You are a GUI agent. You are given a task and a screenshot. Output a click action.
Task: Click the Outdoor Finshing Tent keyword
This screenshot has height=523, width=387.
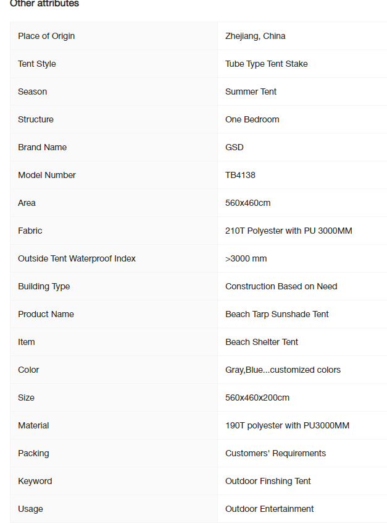tap(268, 481)
